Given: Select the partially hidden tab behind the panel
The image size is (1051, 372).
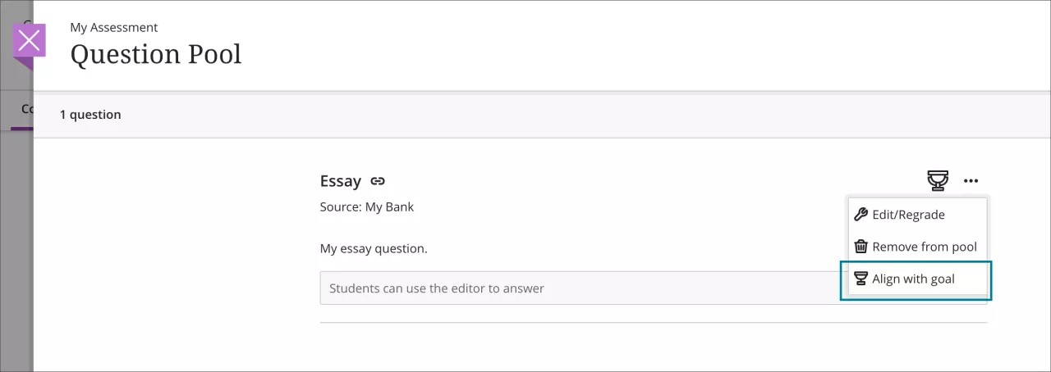Looking at the screenshot, I should point(26,109).
